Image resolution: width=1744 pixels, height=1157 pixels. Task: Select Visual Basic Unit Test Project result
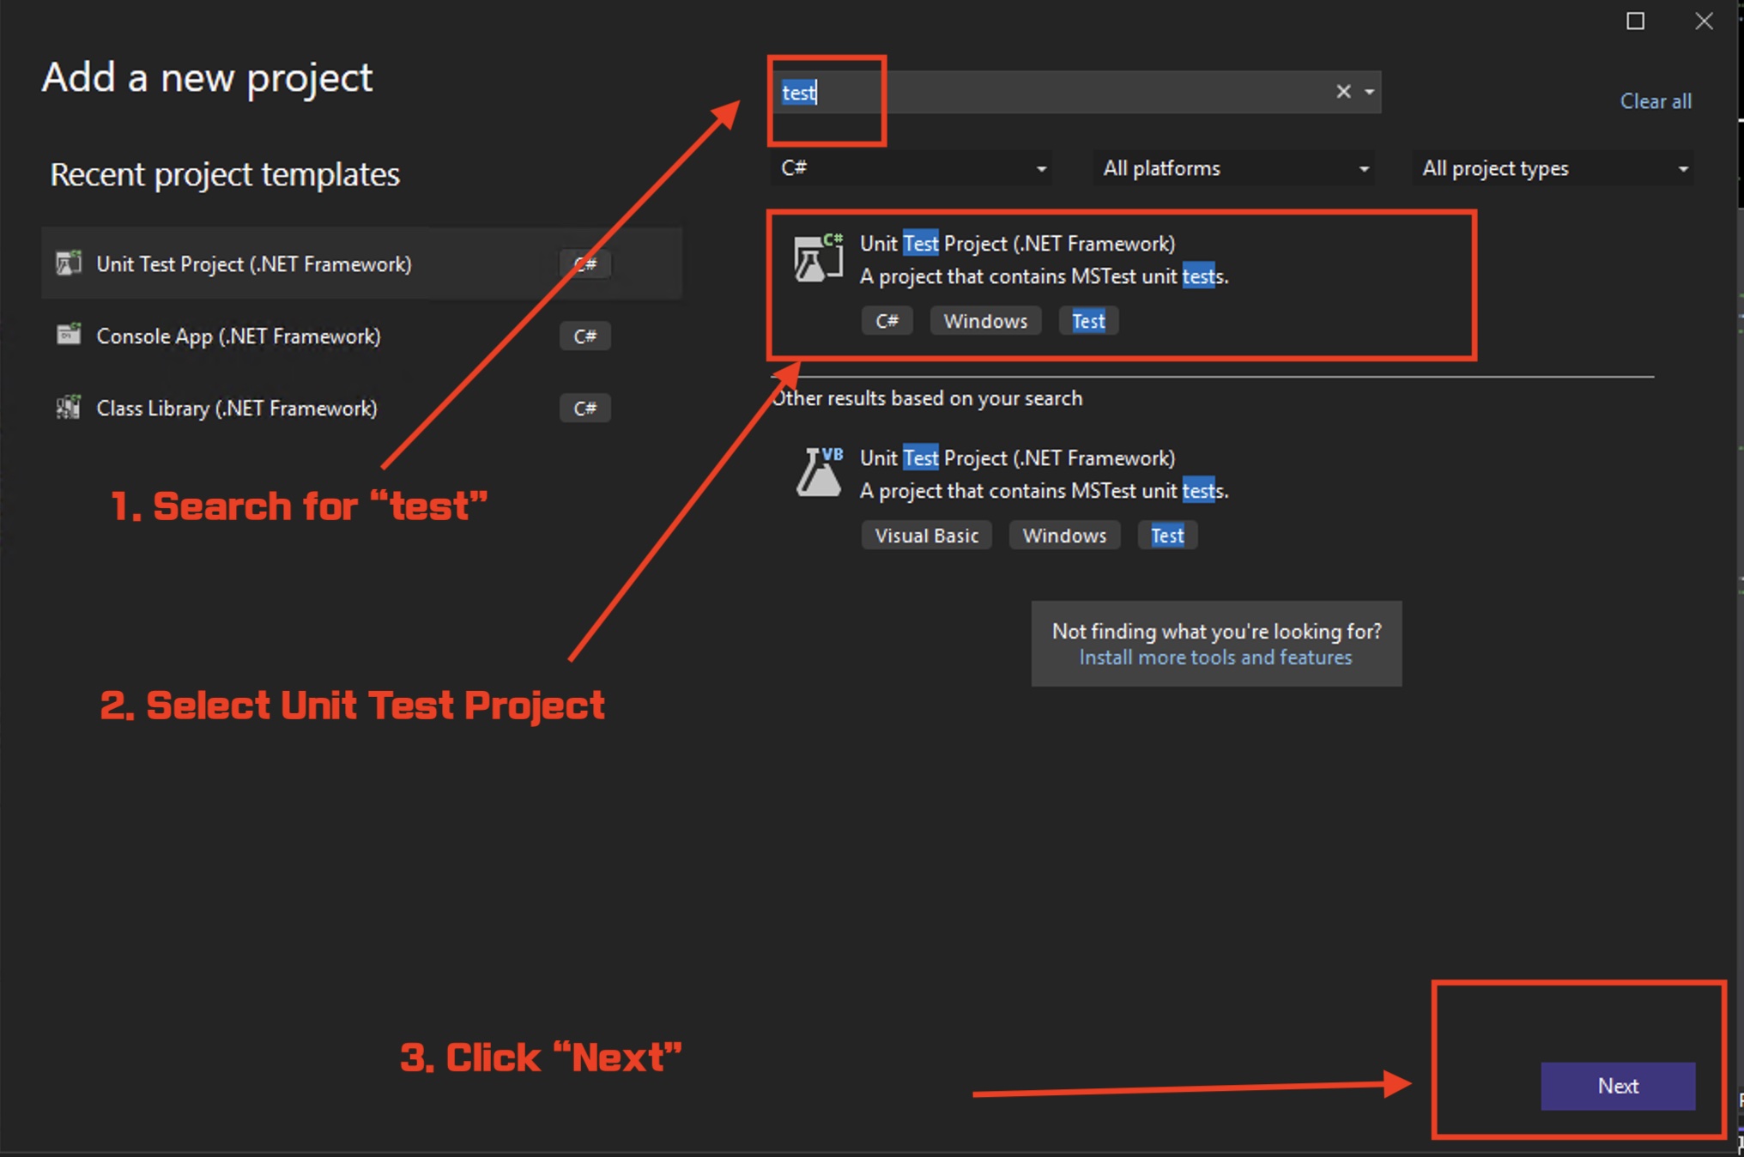click(x=1017, y=459)
